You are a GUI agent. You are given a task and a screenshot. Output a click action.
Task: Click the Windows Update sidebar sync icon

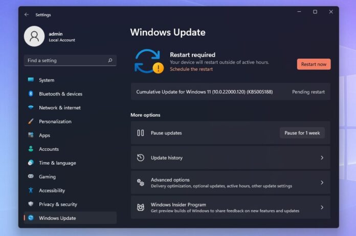point(31,218)
